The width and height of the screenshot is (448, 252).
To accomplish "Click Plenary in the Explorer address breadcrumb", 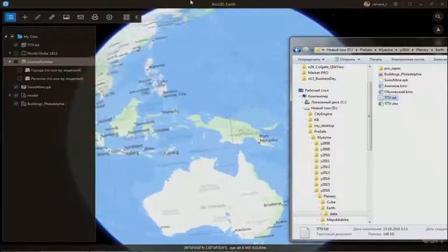I will (x=422, y=50).
